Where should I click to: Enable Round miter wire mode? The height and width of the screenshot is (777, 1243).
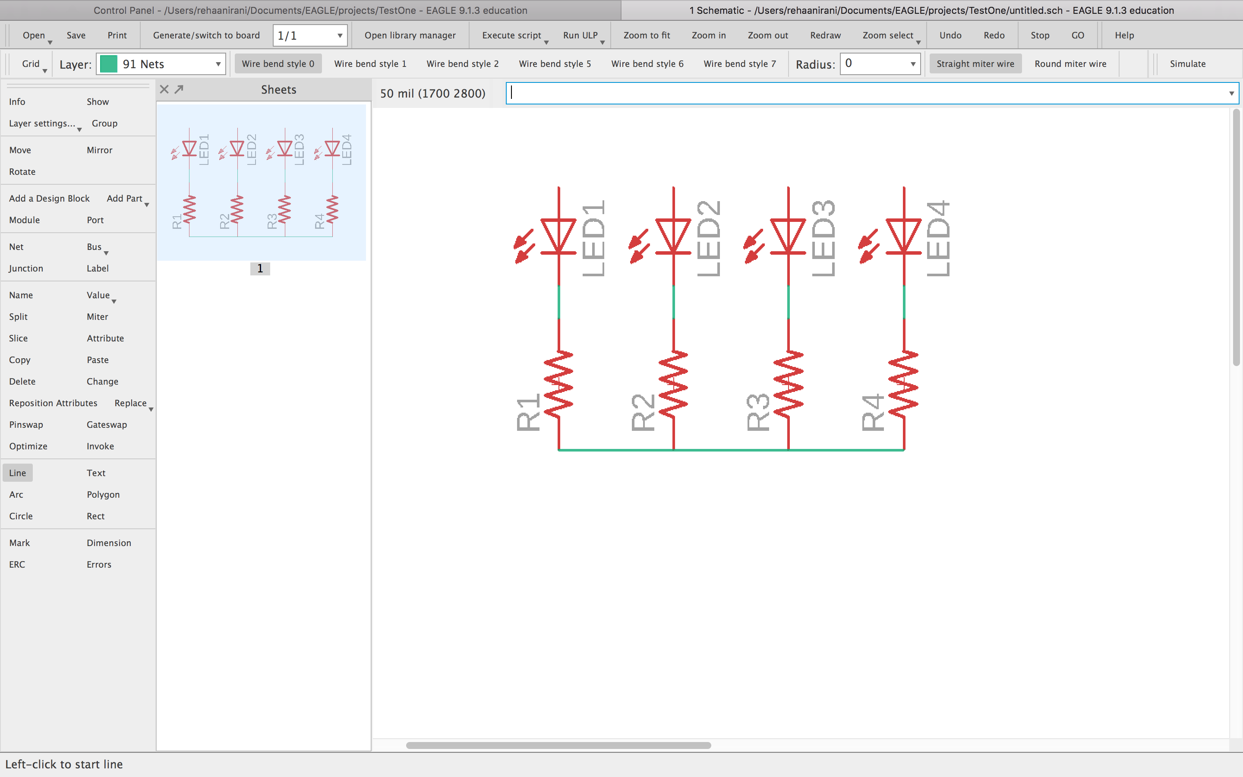tap(1069, 63)
